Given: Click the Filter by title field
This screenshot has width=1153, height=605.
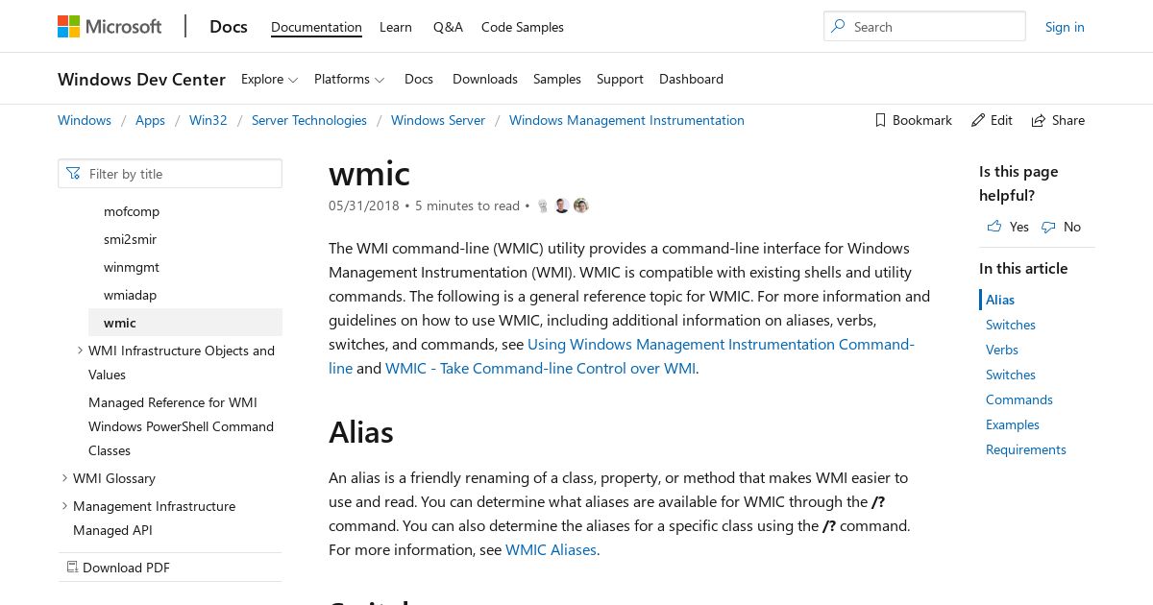Looking at the screenshot, I should click(x=170, y=174).
